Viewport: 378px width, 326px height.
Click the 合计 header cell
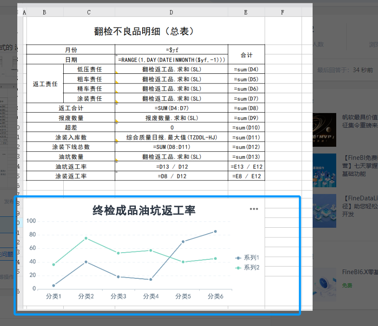click(x=246, y=55)
